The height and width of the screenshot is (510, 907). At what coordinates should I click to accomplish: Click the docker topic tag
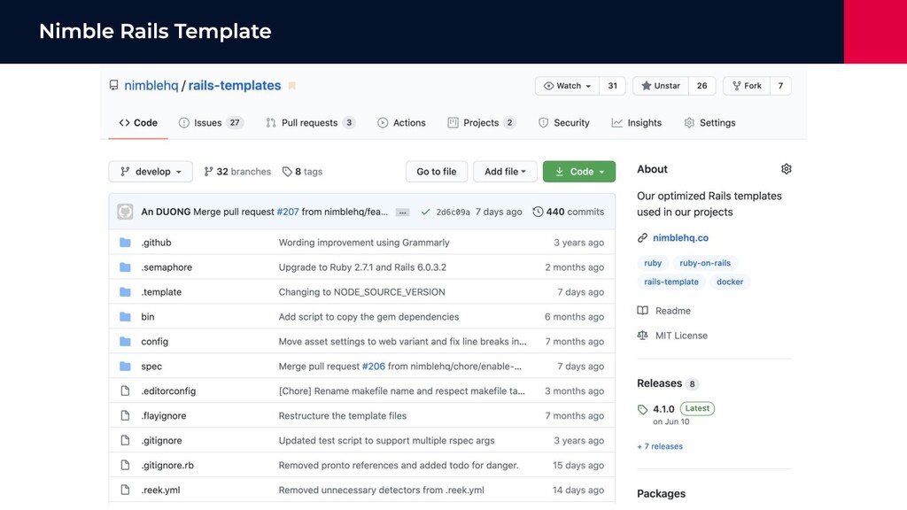tap(730, 282)
